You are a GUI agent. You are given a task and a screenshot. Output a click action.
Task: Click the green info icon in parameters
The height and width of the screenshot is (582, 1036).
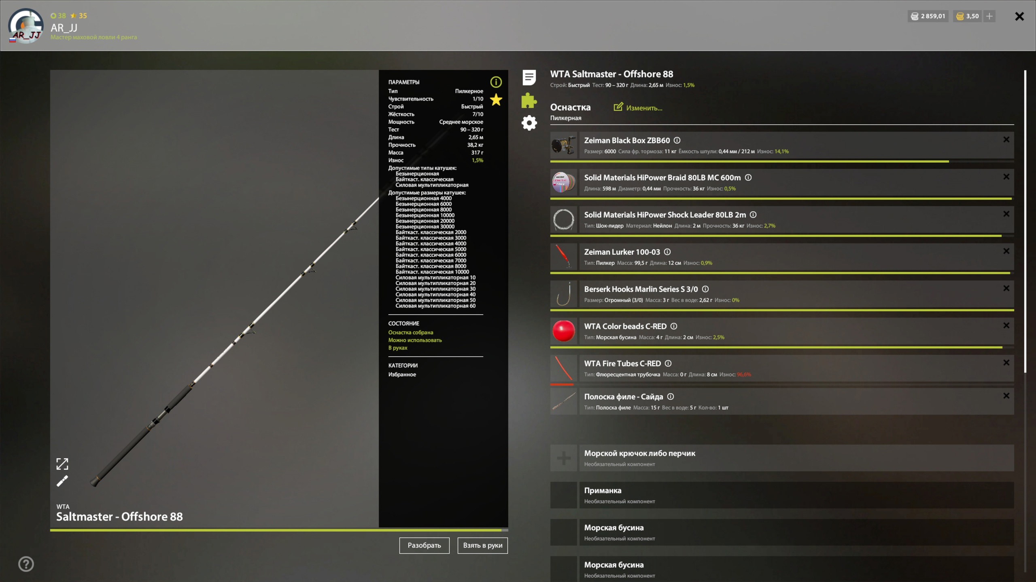[496, 82]
